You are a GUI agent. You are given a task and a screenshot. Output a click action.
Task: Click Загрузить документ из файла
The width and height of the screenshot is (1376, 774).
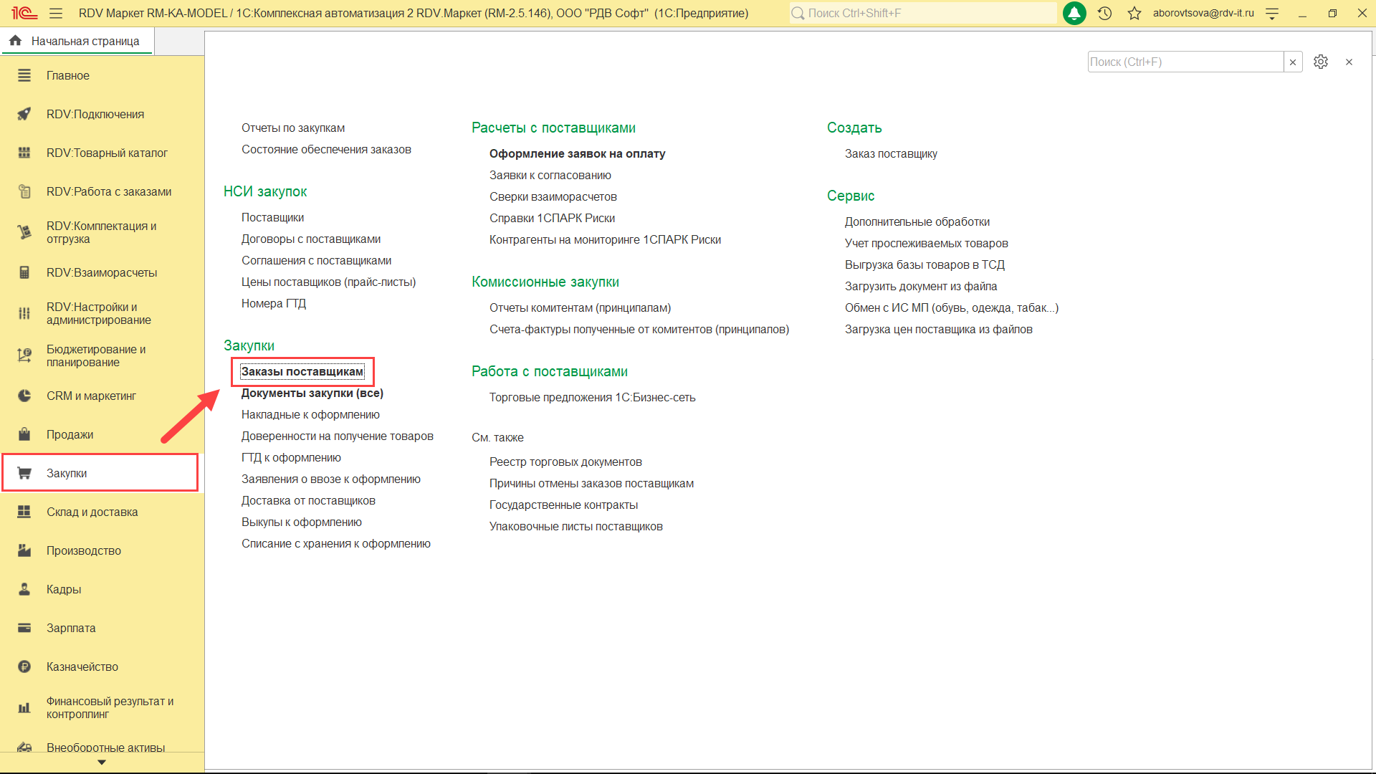point(920,286)
